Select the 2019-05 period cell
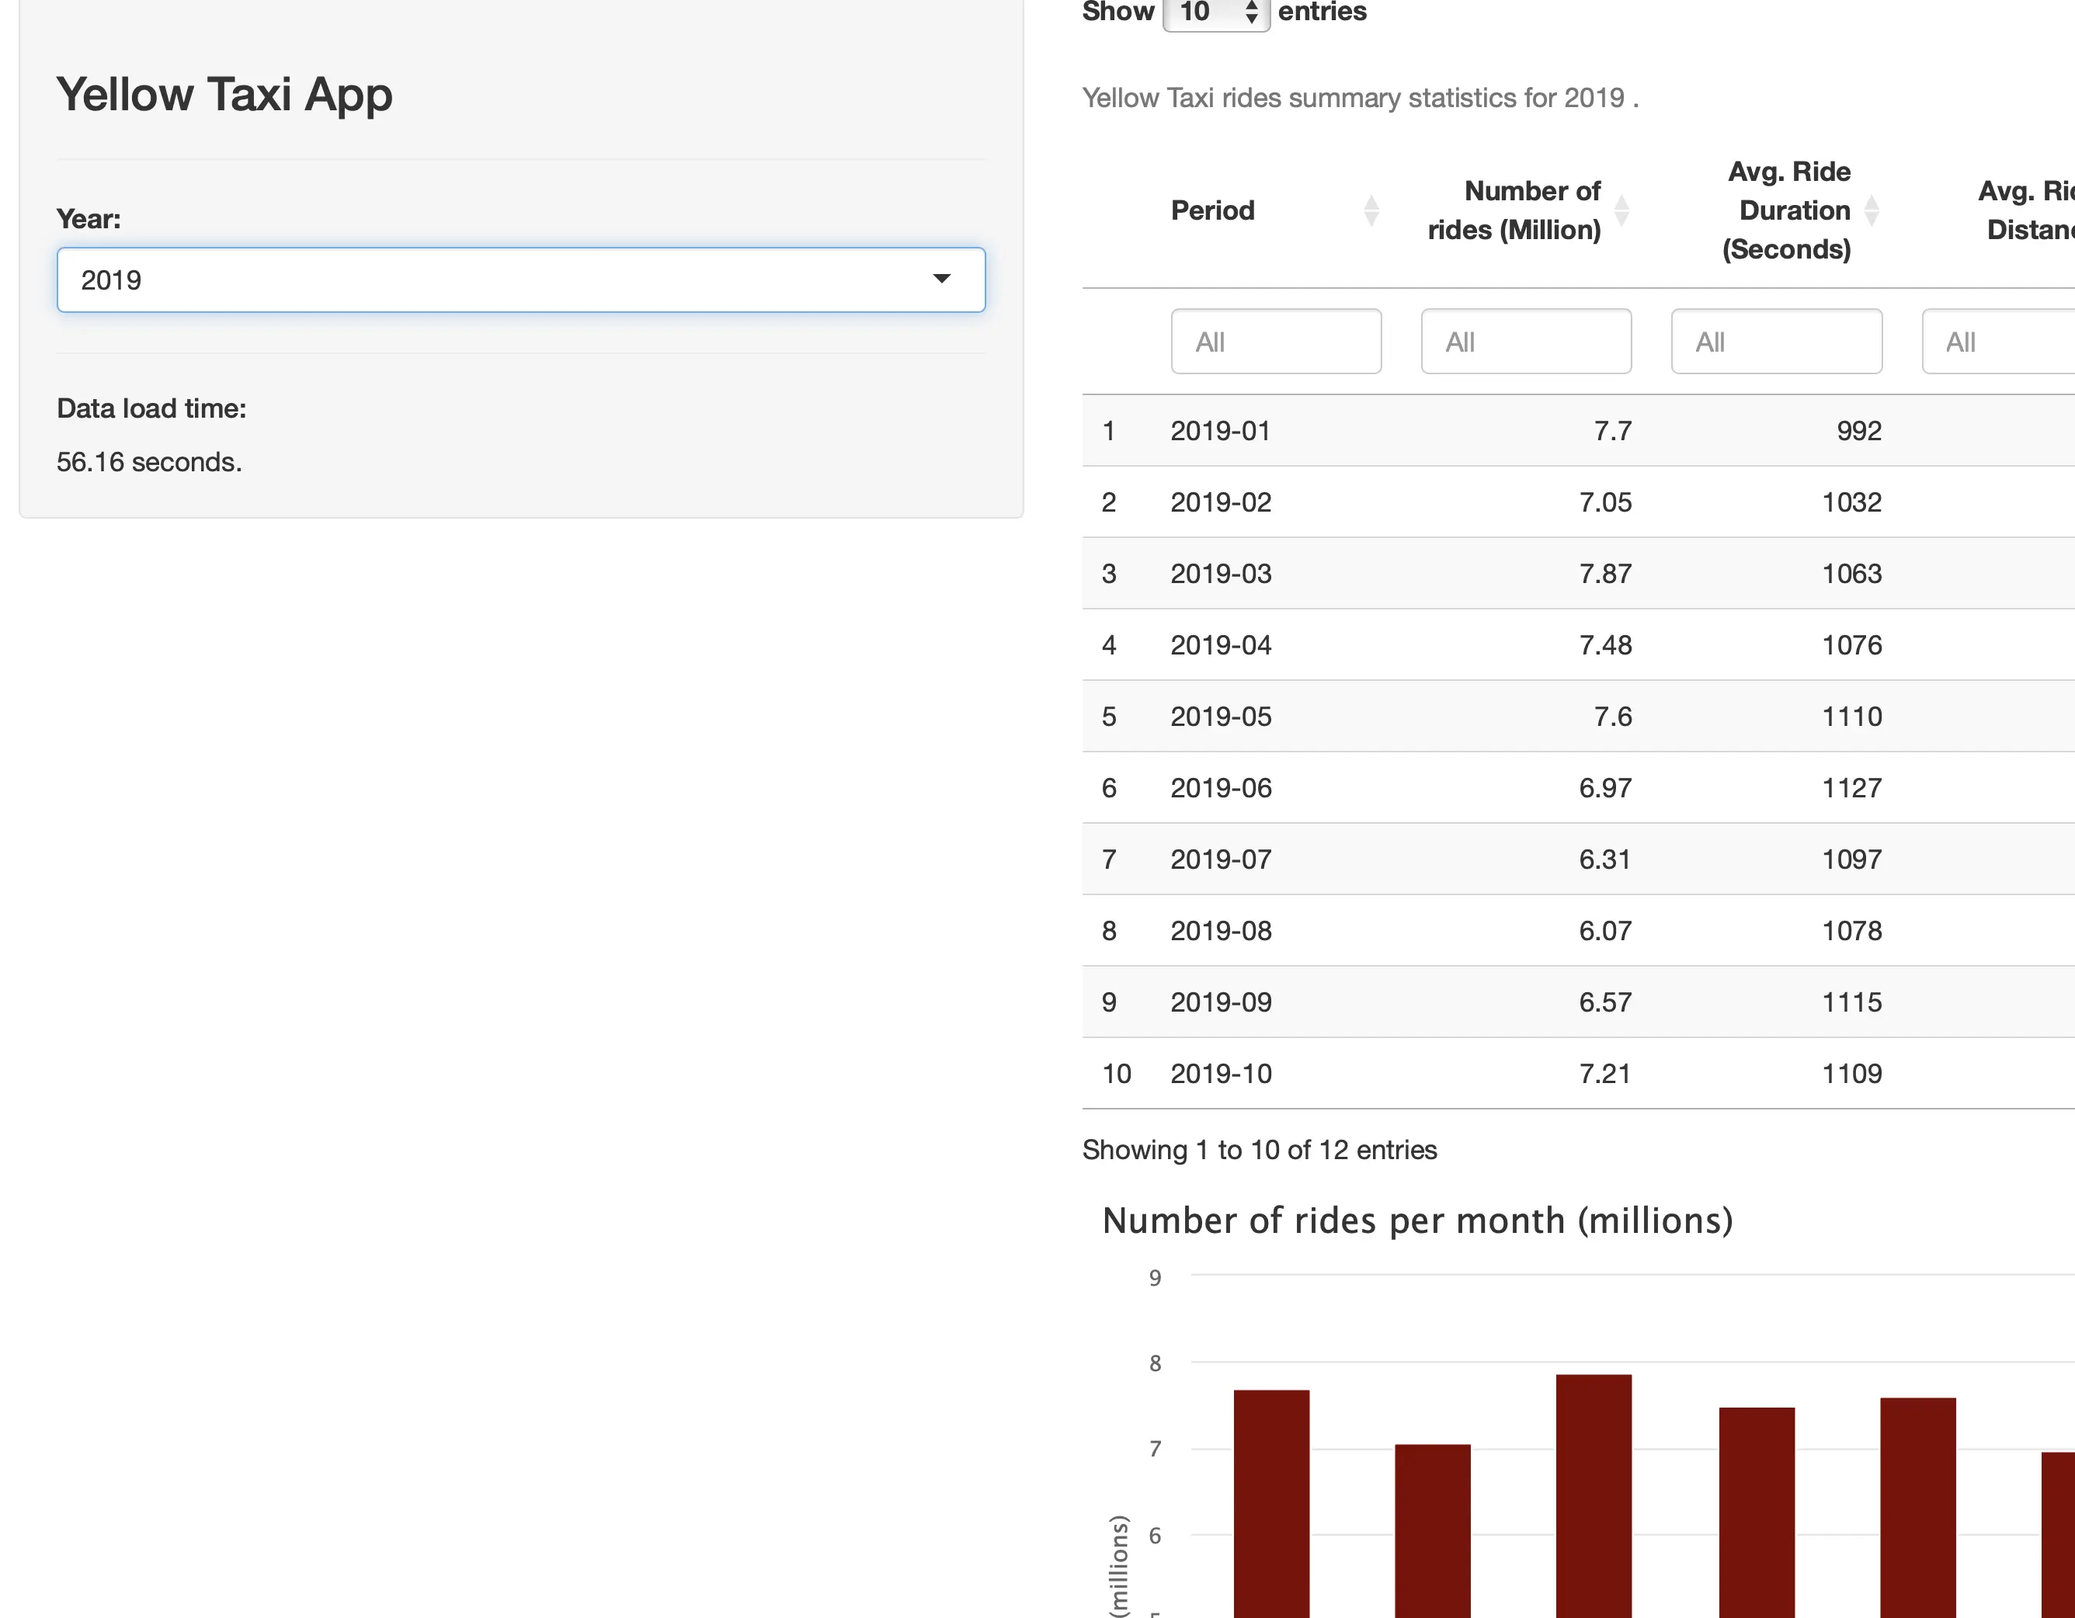 [1221, 717]
